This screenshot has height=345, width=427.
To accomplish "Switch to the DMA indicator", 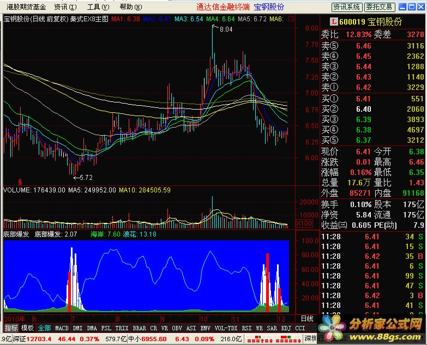I will (92, 328).
